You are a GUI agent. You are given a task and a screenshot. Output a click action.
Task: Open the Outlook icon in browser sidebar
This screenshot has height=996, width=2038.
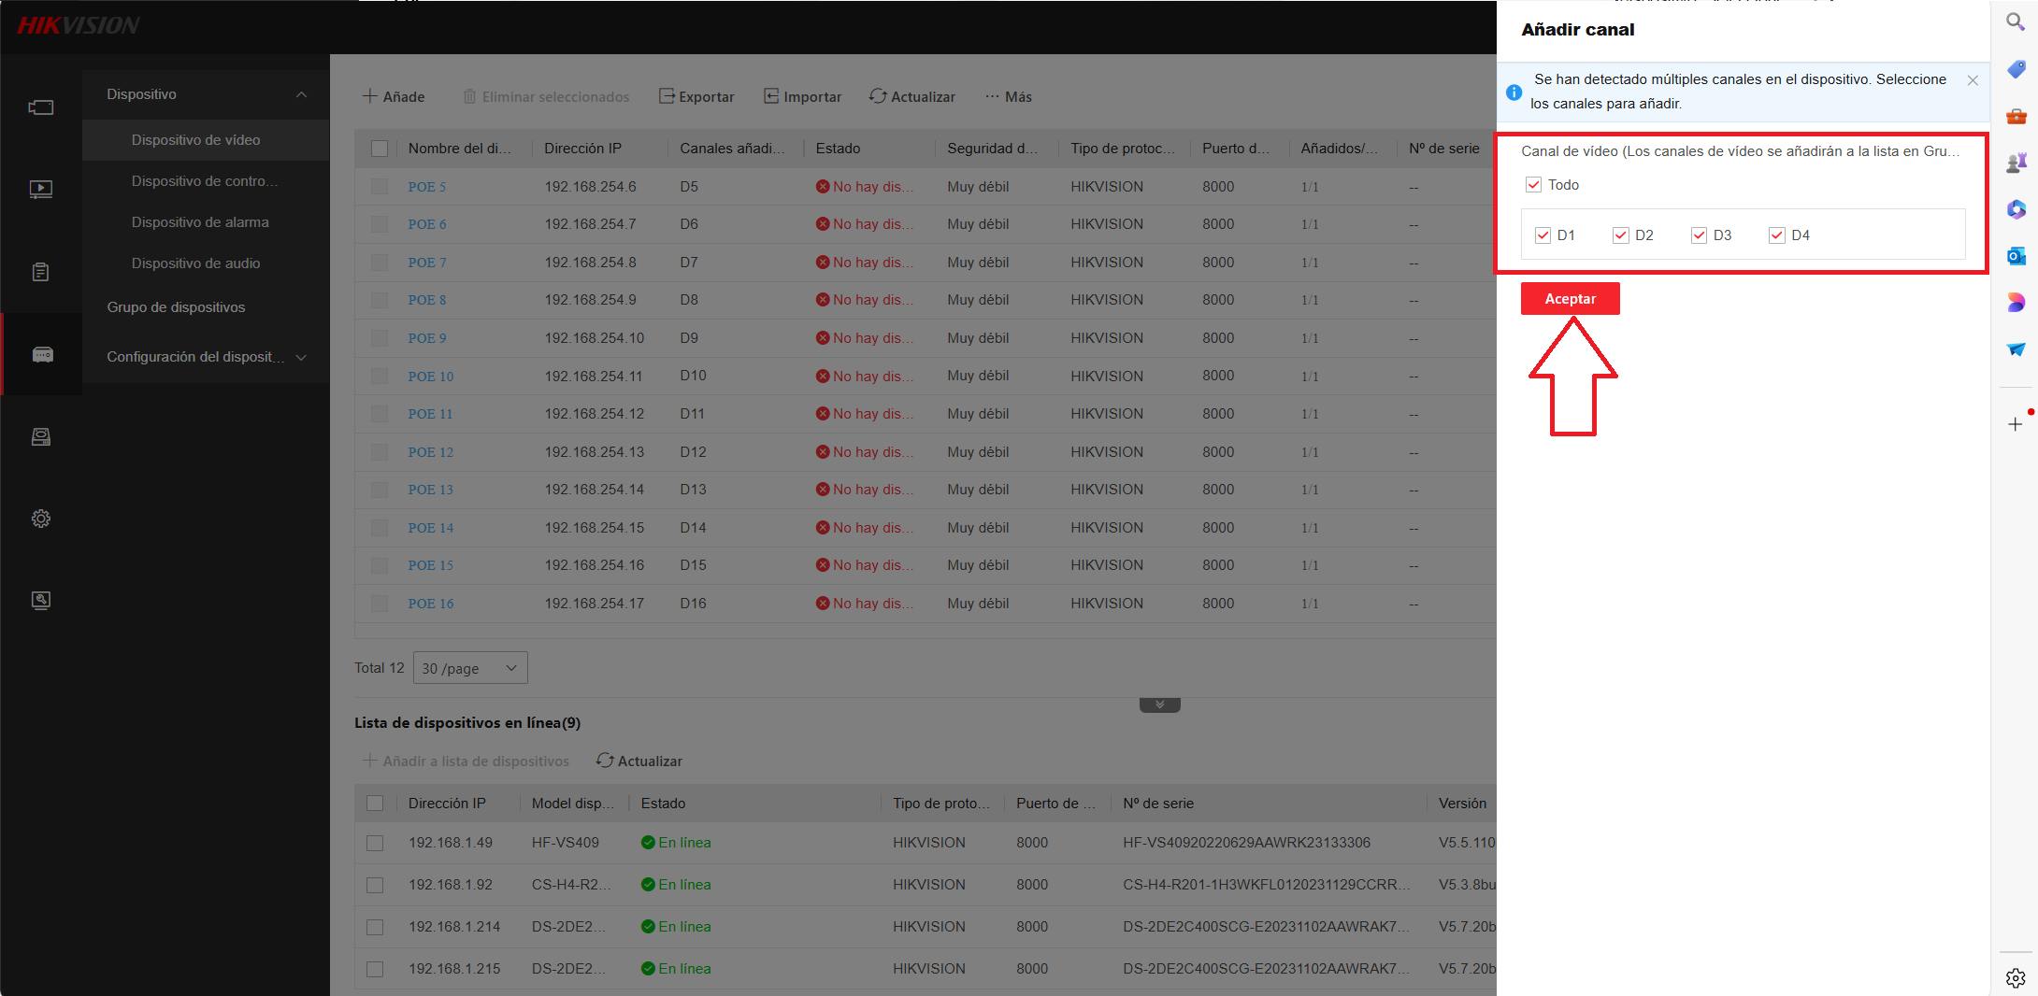(x=2016, y=256)
